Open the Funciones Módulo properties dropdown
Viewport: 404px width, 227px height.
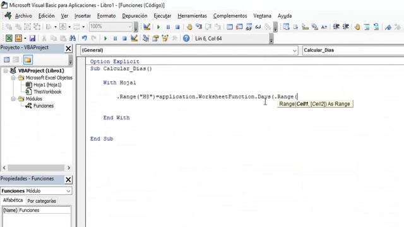point(68,191)
